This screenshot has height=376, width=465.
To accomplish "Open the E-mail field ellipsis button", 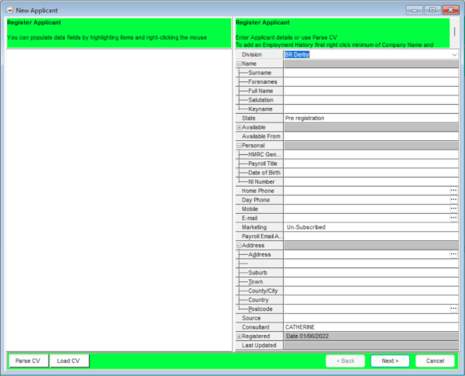I will [453, 218].
